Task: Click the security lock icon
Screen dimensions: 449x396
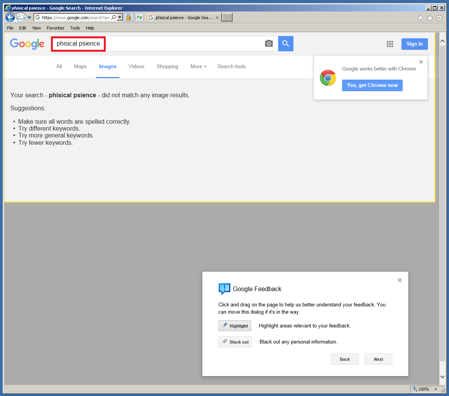Action: (x=129, y=18)
